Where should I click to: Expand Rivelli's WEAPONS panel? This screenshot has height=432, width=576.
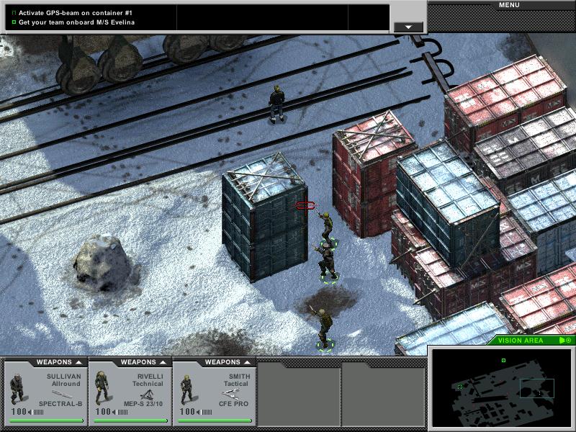click(143, 362)
